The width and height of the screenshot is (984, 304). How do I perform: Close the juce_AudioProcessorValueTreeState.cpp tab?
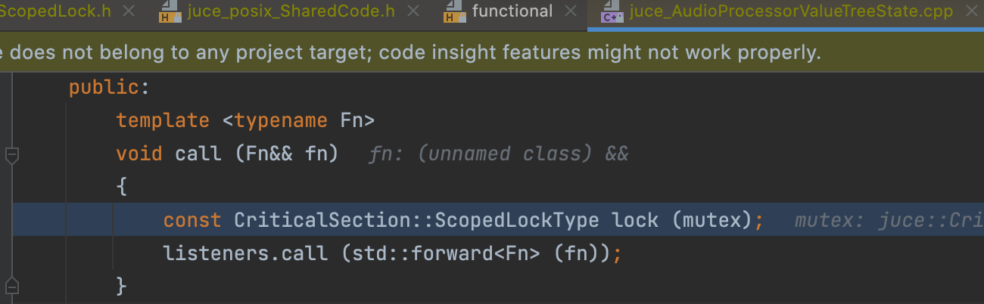click(x=970, y=12)
